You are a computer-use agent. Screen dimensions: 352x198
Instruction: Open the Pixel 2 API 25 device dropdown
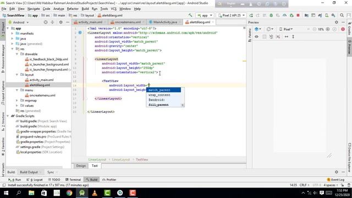[231, 15]
